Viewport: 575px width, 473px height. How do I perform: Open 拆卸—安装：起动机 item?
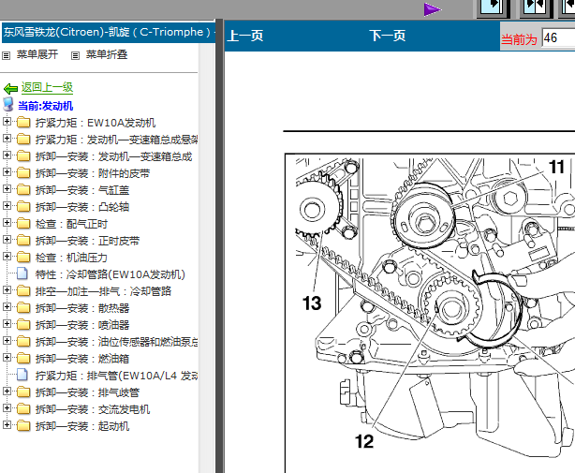(x=82, y=426)
